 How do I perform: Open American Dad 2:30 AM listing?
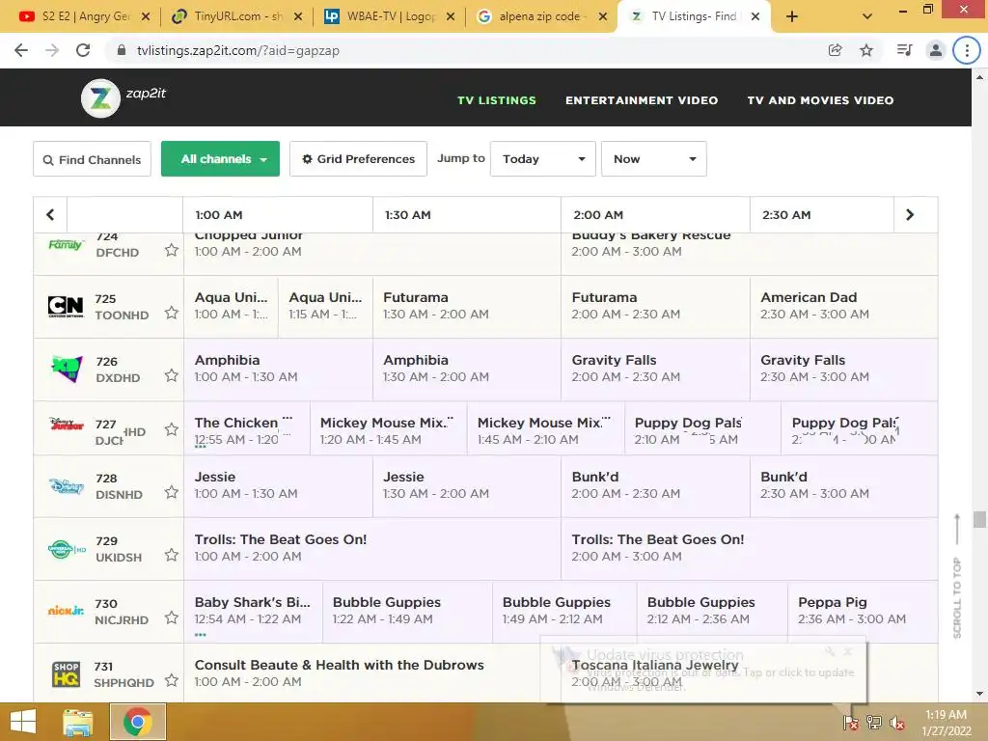tap(843, 306)
